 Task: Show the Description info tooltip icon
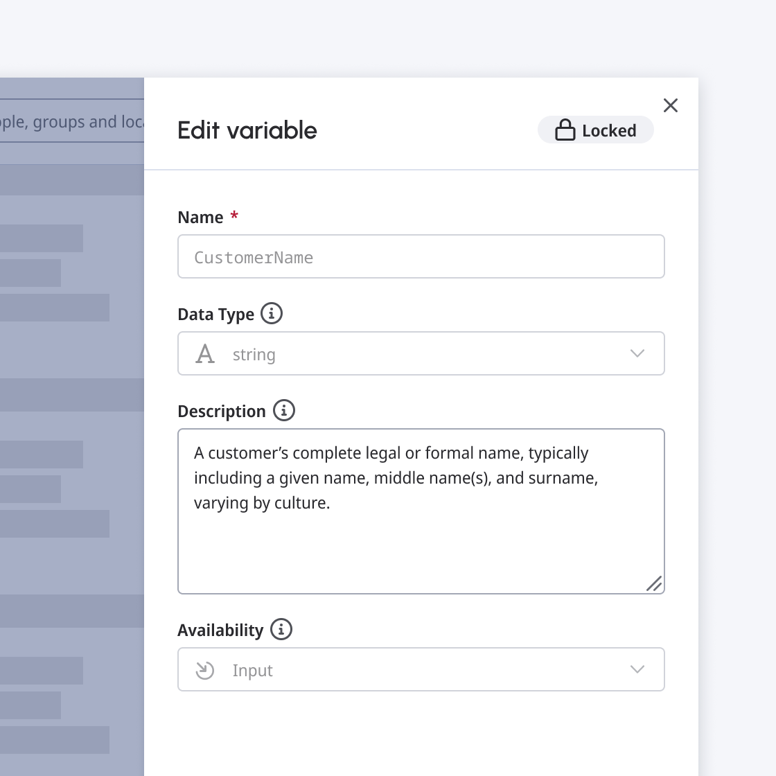point(283,410)
